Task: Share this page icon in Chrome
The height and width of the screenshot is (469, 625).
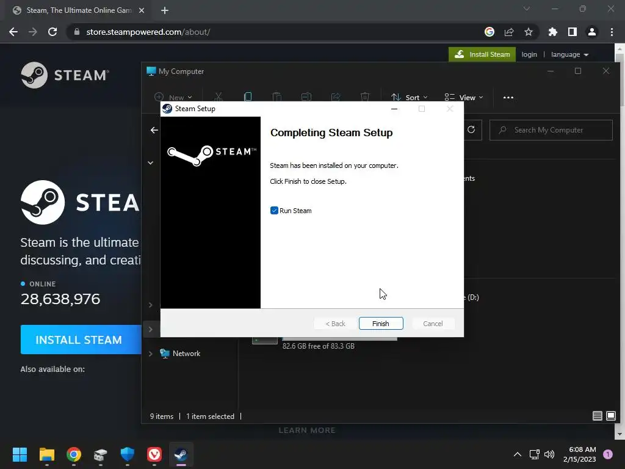Action: pos(509,32)
